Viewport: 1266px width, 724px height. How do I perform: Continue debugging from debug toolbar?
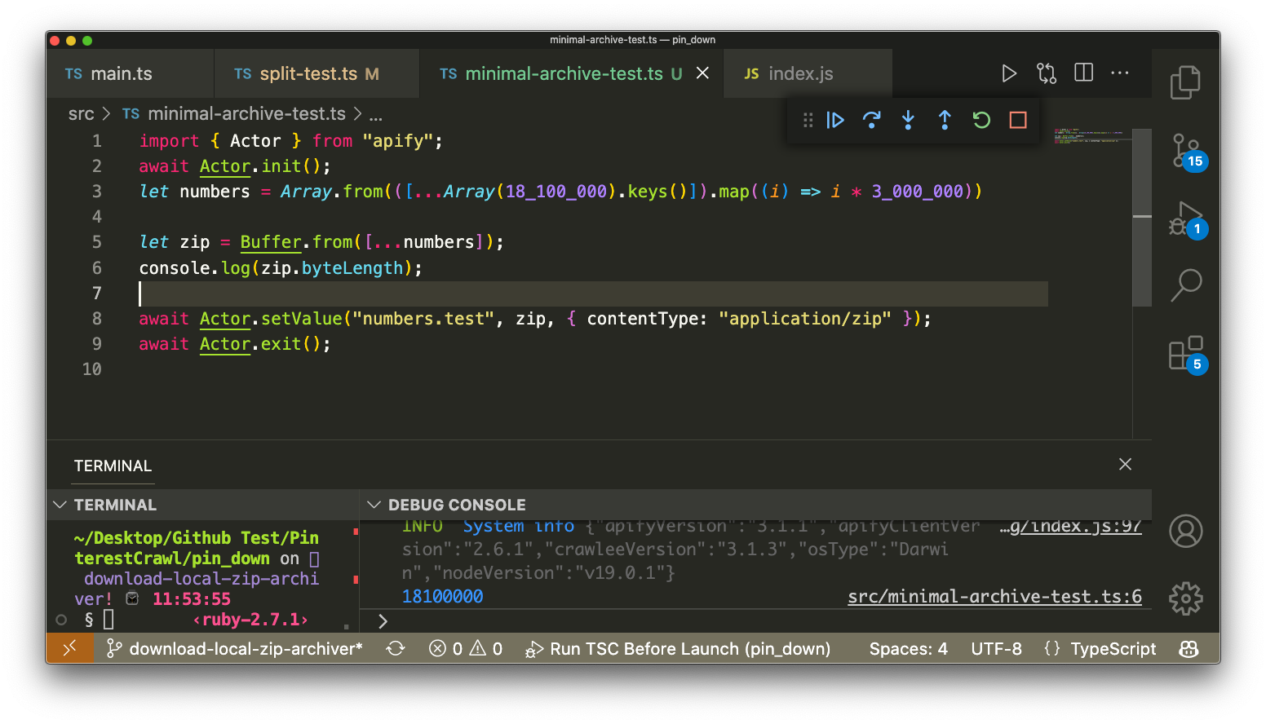[x=835, y=121]
